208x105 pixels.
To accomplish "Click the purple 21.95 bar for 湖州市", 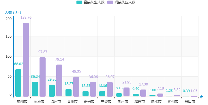I will pyautogui.click(x=126, y=92).
